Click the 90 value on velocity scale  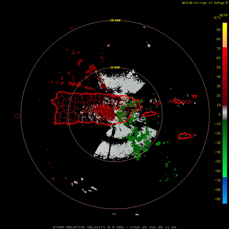coord(219,30)
